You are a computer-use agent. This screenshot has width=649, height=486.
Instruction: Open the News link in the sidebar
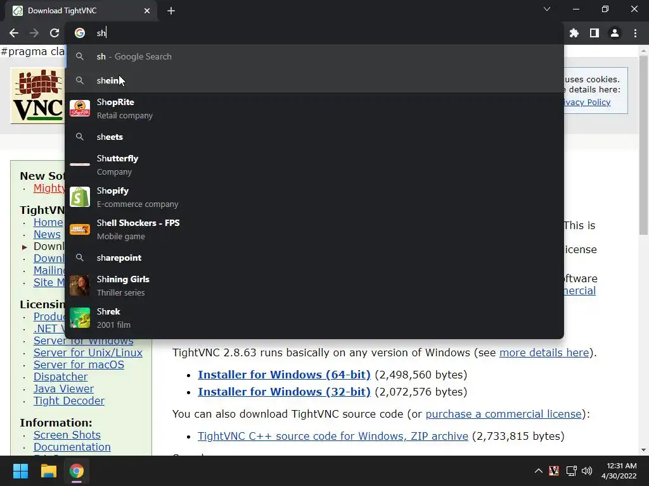pos(47,234)
